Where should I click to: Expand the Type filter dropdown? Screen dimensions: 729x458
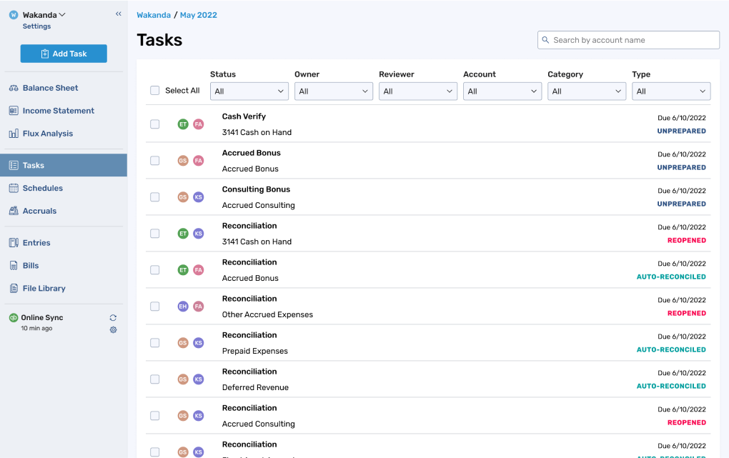pyautogui.click(x=670, y=91)
